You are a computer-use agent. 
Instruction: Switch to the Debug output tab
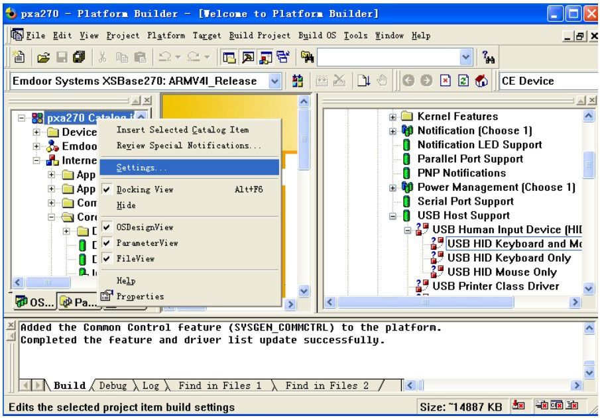112,386
